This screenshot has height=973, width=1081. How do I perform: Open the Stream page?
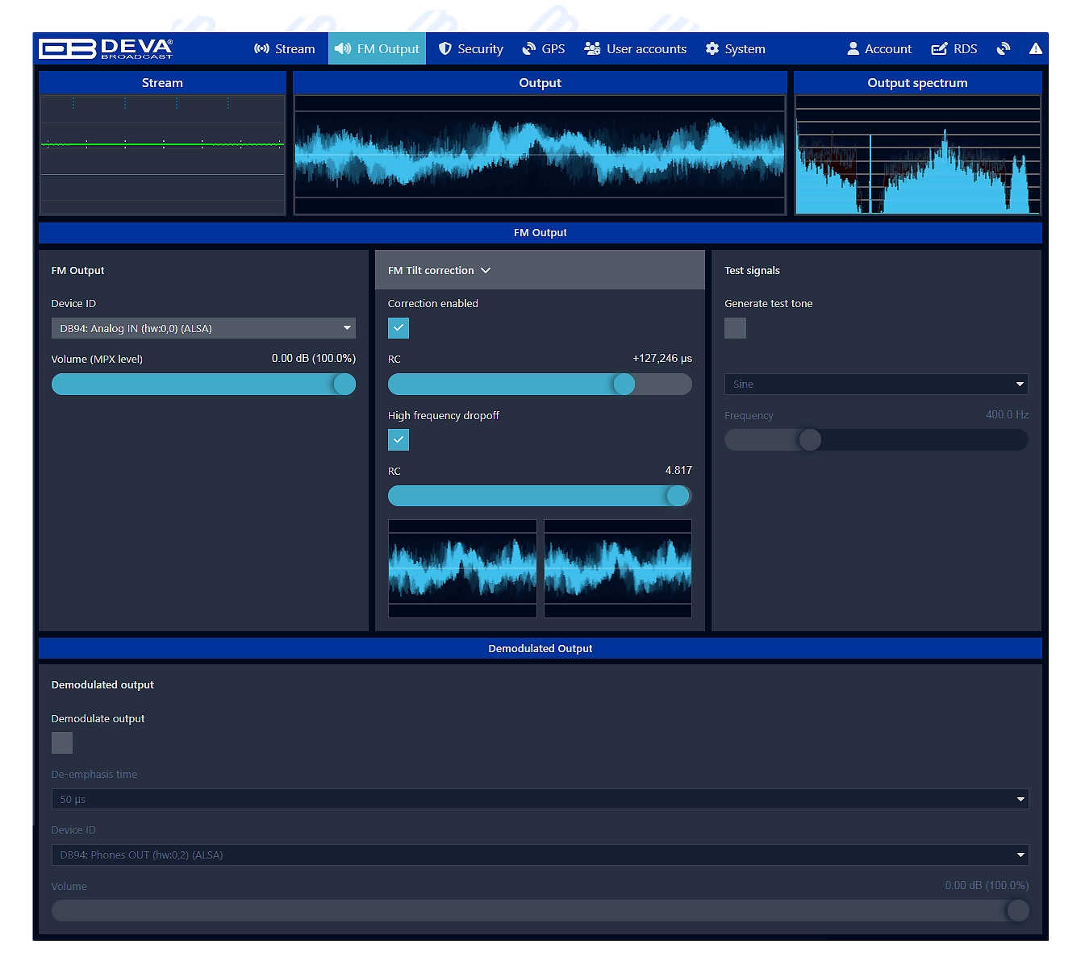(285, 49)
